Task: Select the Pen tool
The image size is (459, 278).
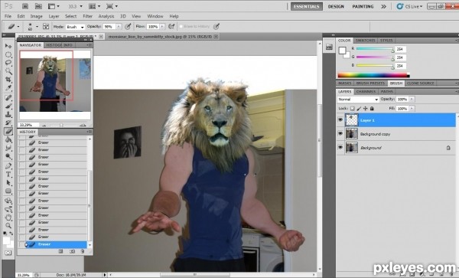Action: tap(8, 165)
